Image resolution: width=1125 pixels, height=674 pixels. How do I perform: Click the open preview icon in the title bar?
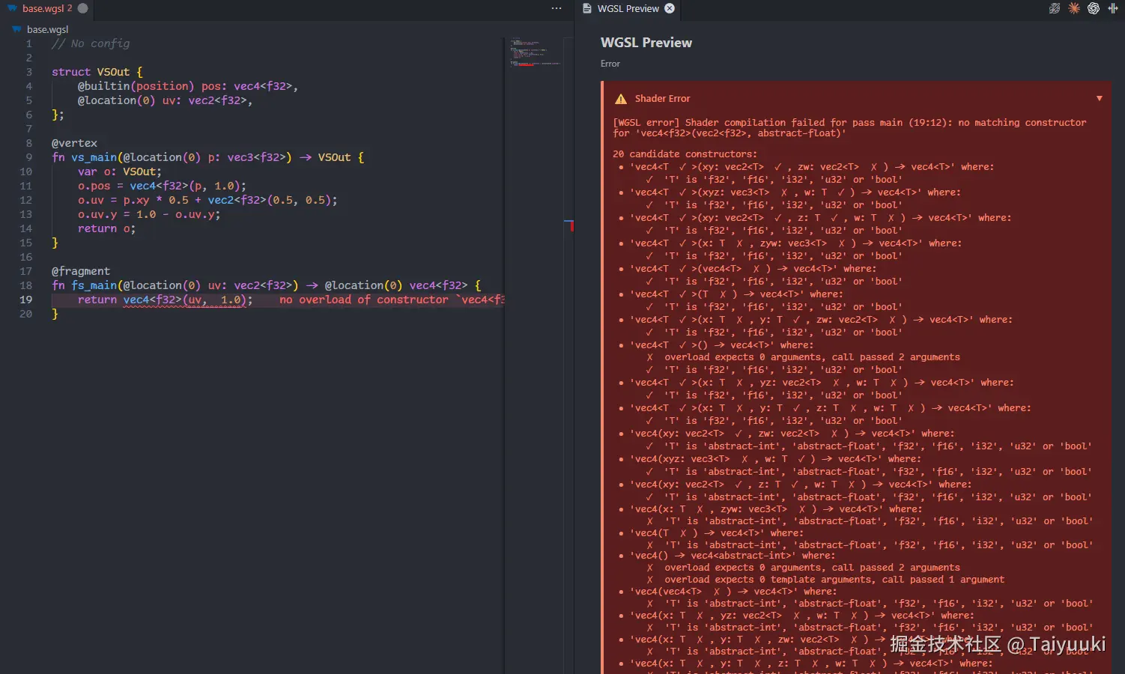pyautogui.click(x=1055, y=8)
